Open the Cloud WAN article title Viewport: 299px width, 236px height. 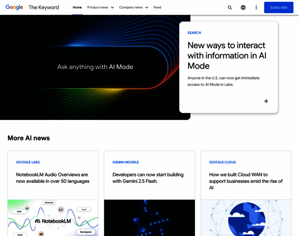click(246, 181)
